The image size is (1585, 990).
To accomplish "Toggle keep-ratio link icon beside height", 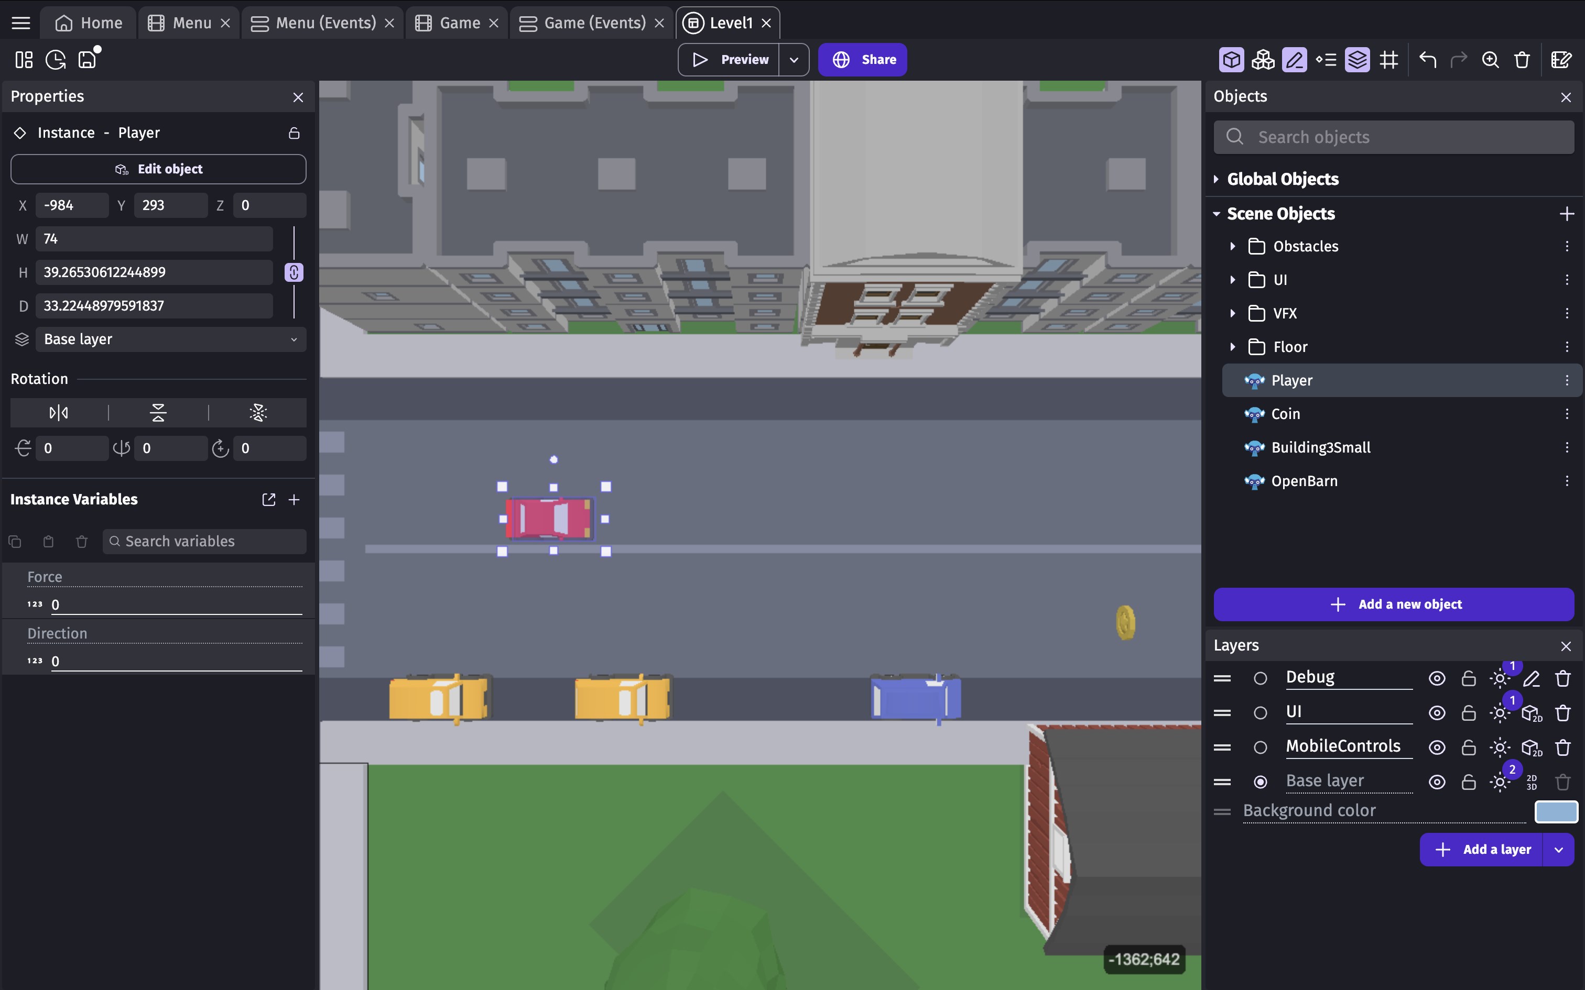I will (x=294, y=272).
